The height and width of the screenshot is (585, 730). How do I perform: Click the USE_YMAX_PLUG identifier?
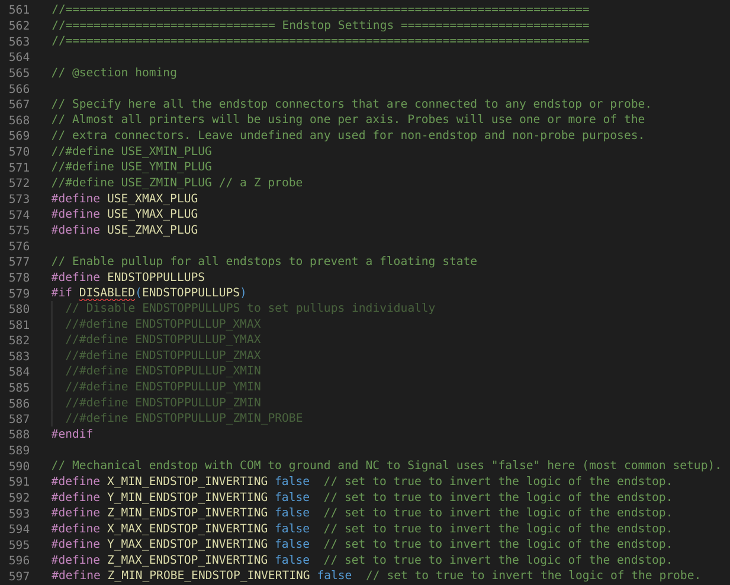tap(152, 214)
